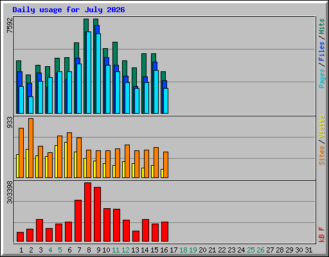Click day label 30 on the x-axis
The width and height of the screenshot is (329, 257).
[x=299, y=250]
